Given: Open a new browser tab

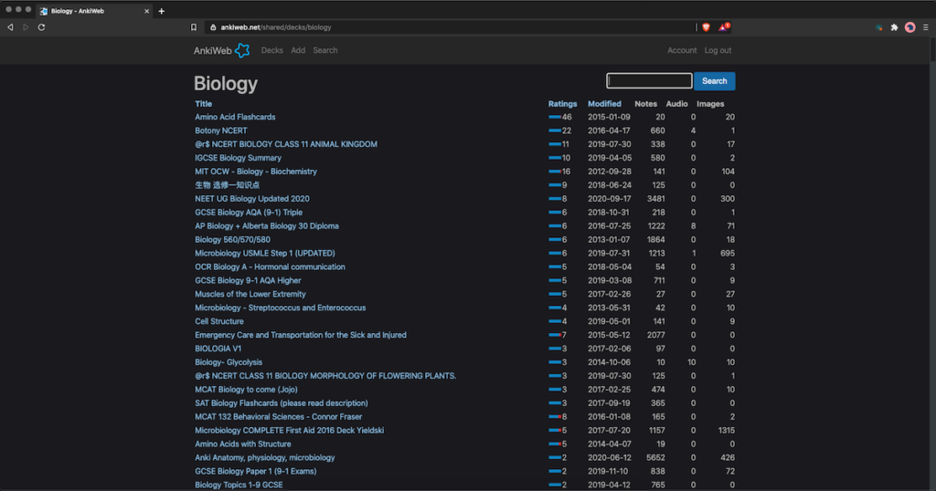Looking at the screenshot, I should pyautogui.click(x=161, y=11).
